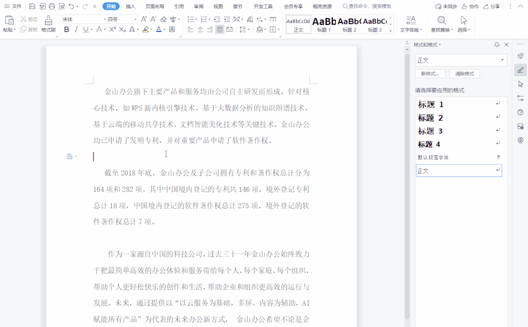Image resolution: width=528 pixels, height=327 pixels.
Task: Click the phonetic guide (變) icon
Action: click(173, 19)
